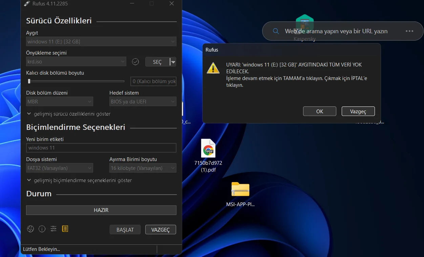Click the Biçimlendirme Seçenekleri heading
Image resolution: width=424 pixels, height=257 pixels.
(x=76, y=127)
